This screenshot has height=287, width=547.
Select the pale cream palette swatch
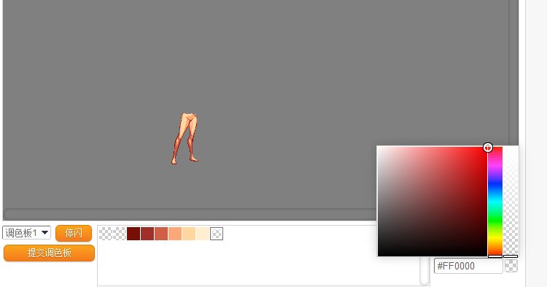[x=202, y=234]
